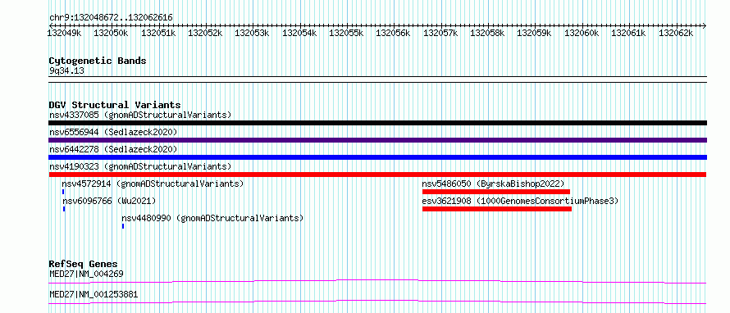Select the purple nsv6556944 variant bar

click(377, 140)
